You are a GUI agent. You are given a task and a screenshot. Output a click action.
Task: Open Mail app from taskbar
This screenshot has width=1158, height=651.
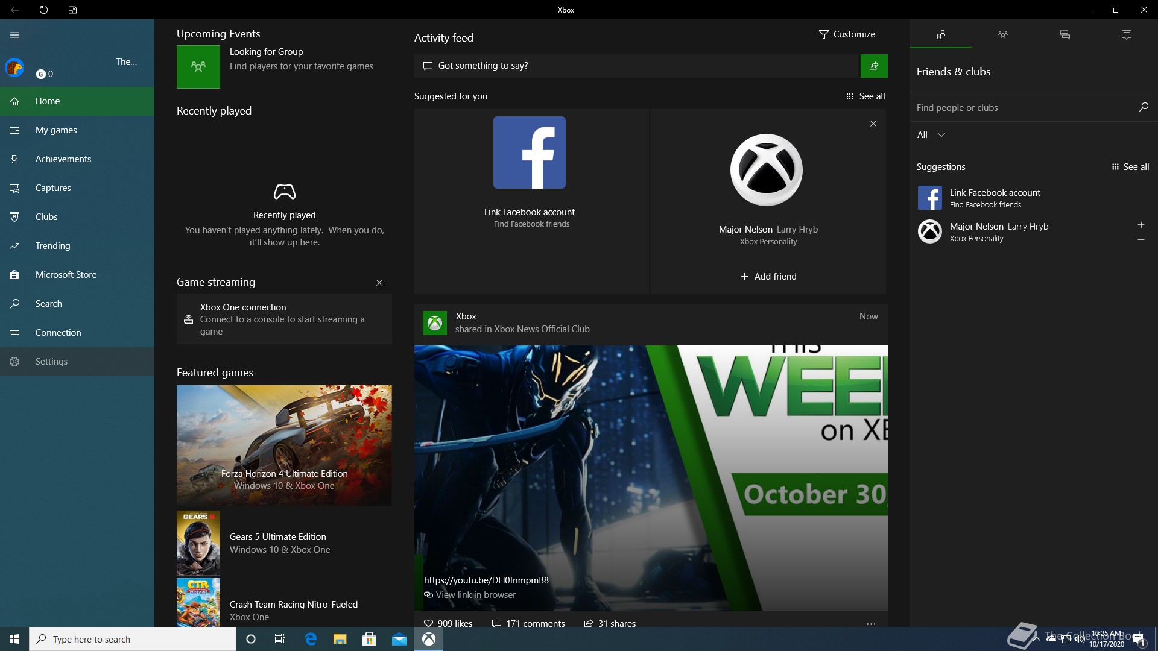[399, 639]
